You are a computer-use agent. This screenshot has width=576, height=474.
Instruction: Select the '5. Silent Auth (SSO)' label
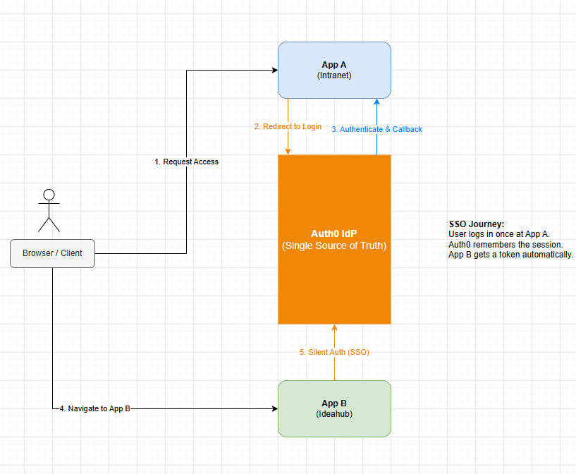tap(334, 352)
